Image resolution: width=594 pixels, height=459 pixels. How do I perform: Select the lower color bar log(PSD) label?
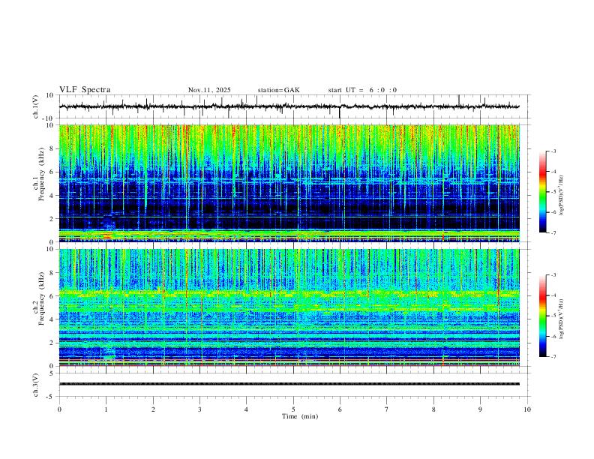(562, 319)
